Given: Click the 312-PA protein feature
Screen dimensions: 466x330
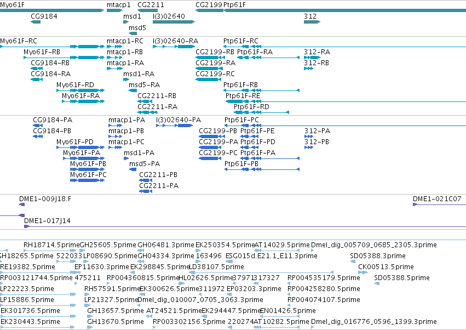Looking at the screenshot, I should click(x=309, y=136).
